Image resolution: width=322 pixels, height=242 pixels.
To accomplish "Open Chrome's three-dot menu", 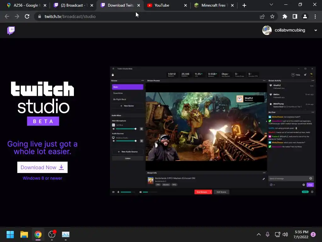I will pos(315,16).
